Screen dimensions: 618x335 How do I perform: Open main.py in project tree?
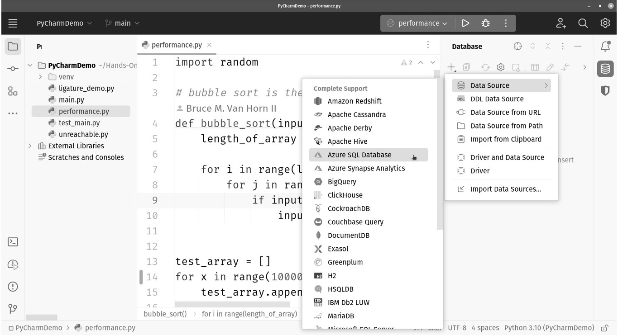click(71, 100)
